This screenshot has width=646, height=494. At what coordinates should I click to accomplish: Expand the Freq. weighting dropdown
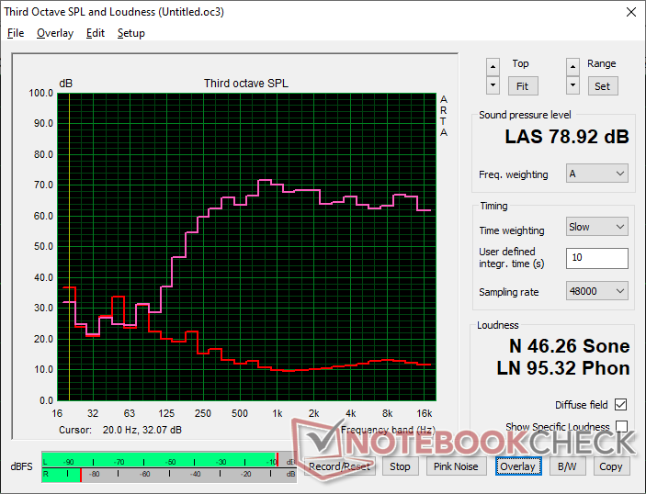pos(597,174)
